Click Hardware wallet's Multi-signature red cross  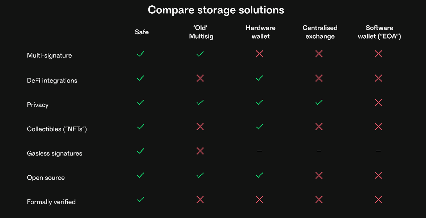[260, 54]
